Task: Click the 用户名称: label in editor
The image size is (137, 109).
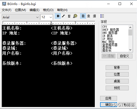Action: pyautogui.click(x=12, y=53)
